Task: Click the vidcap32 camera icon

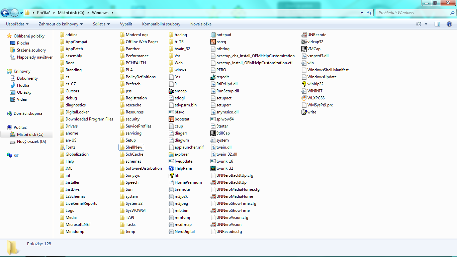Action: 304,42
